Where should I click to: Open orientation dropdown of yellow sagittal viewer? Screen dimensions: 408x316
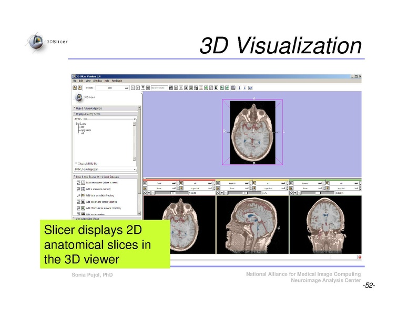tap(234, 183)
